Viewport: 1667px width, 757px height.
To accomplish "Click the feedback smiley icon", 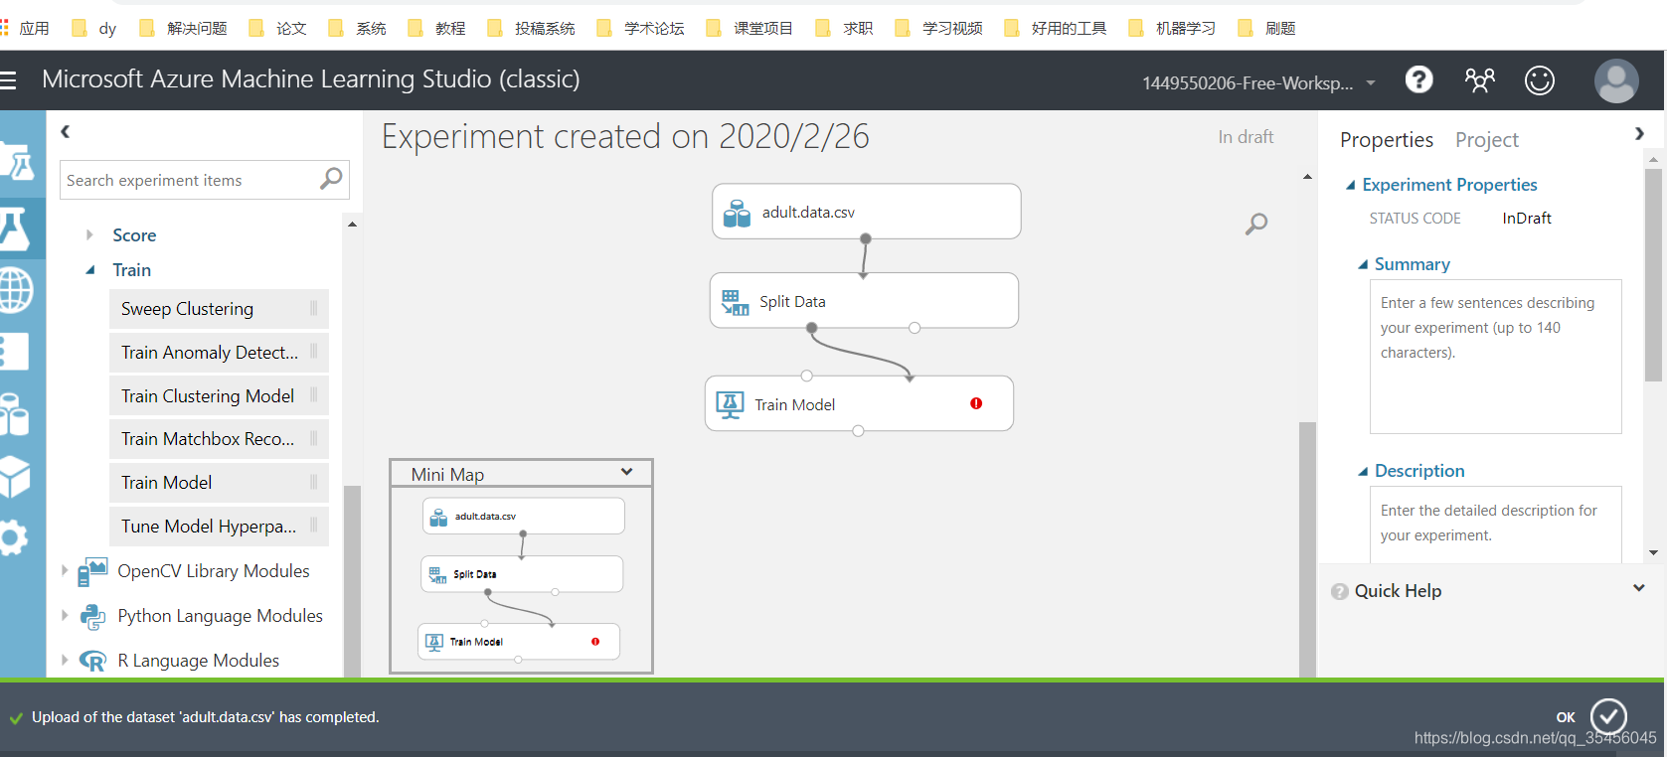I will [x=1539, y=80].
